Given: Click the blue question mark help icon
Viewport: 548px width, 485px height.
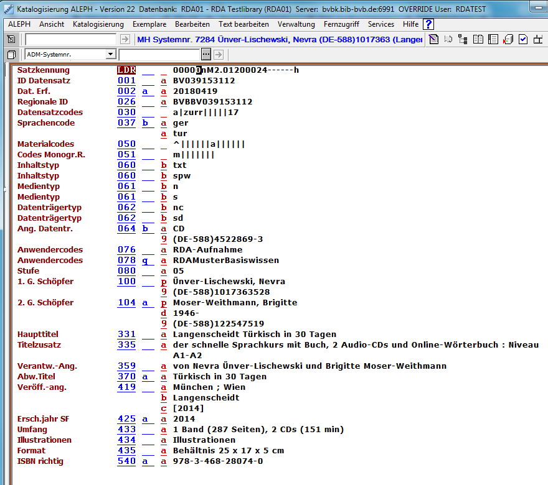Looking at the screenshot, I should click(428, 24).
